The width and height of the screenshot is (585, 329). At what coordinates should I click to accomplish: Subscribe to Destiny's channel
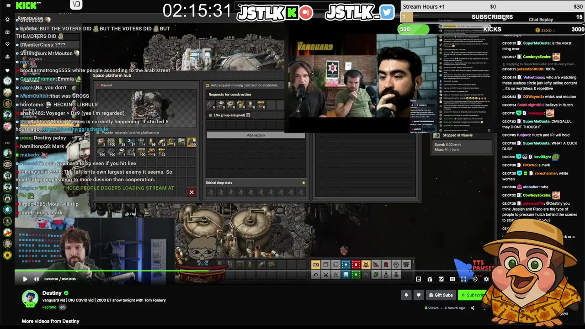472,295
